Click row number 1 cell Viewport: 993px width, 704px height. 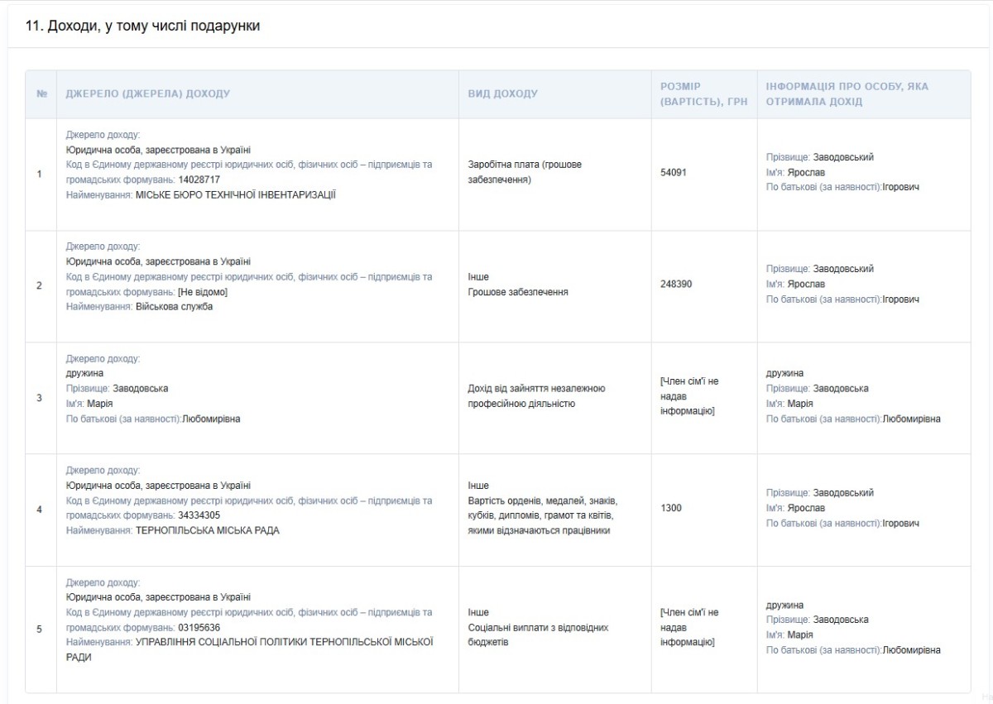pyautogui.click(x=40, y=174)
